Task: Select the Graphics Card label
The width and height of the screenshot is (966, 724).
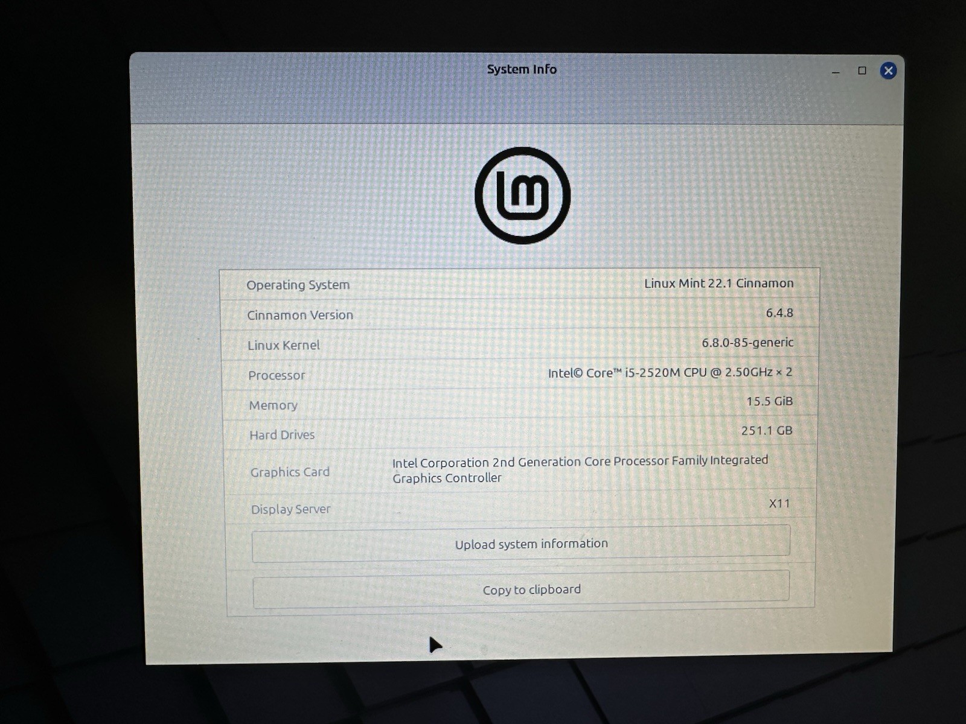Action: point(290,472)
